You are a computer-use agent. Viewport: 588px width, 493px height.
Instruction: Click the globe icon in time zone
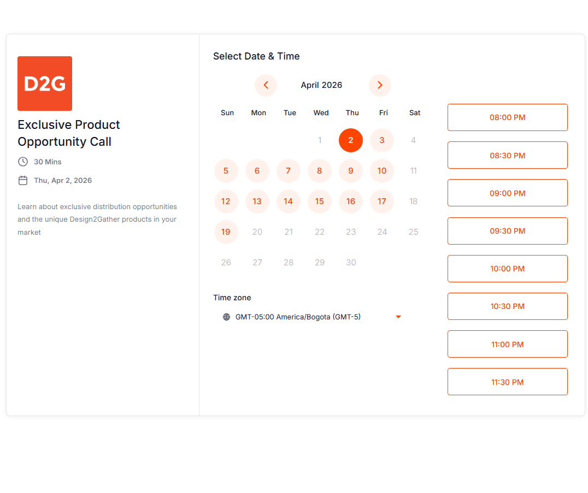(x=226, y=317)
